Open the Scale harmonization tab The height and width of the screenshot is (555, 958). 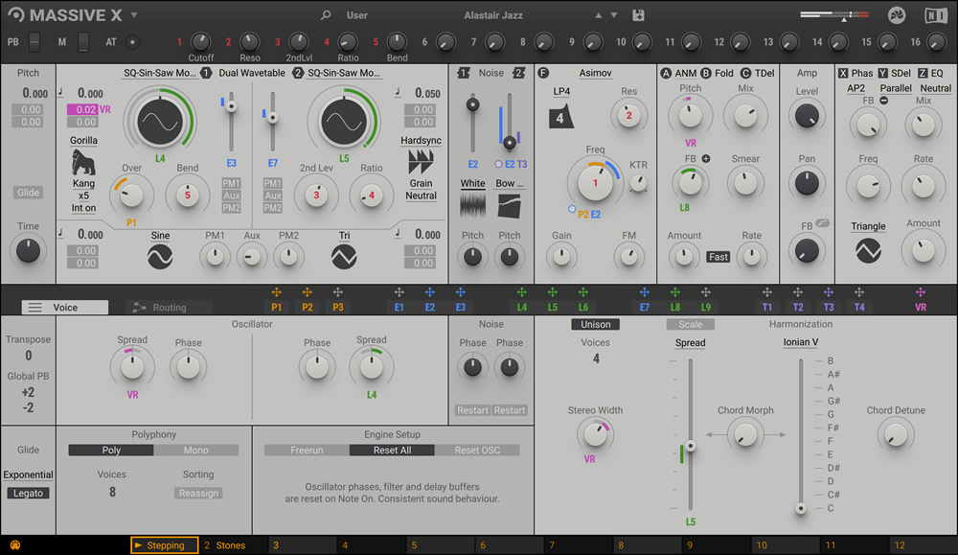pos(690,325)
